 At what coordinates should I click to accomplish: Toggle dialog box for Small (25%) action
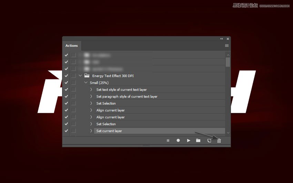(73, 83)
